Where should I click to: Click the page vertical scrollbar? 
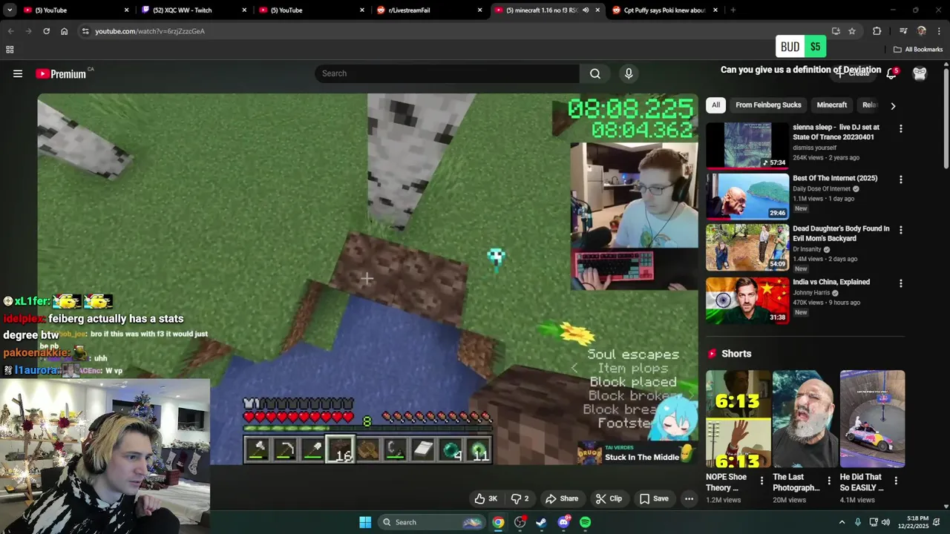coord(946,119)
